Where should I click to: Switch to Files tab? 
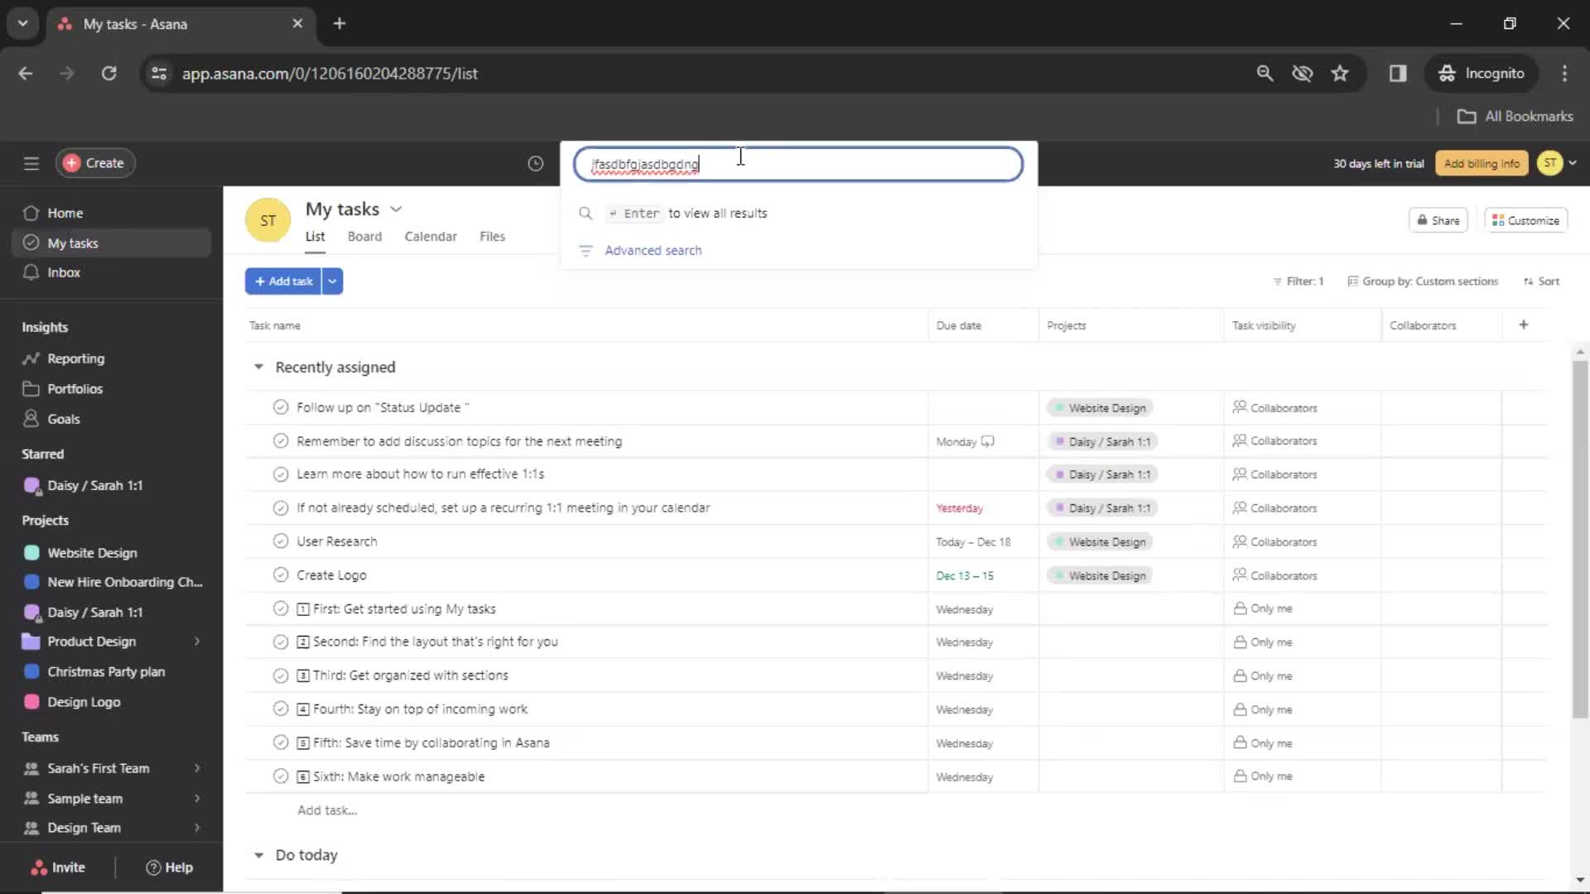[x=492, y=237]
